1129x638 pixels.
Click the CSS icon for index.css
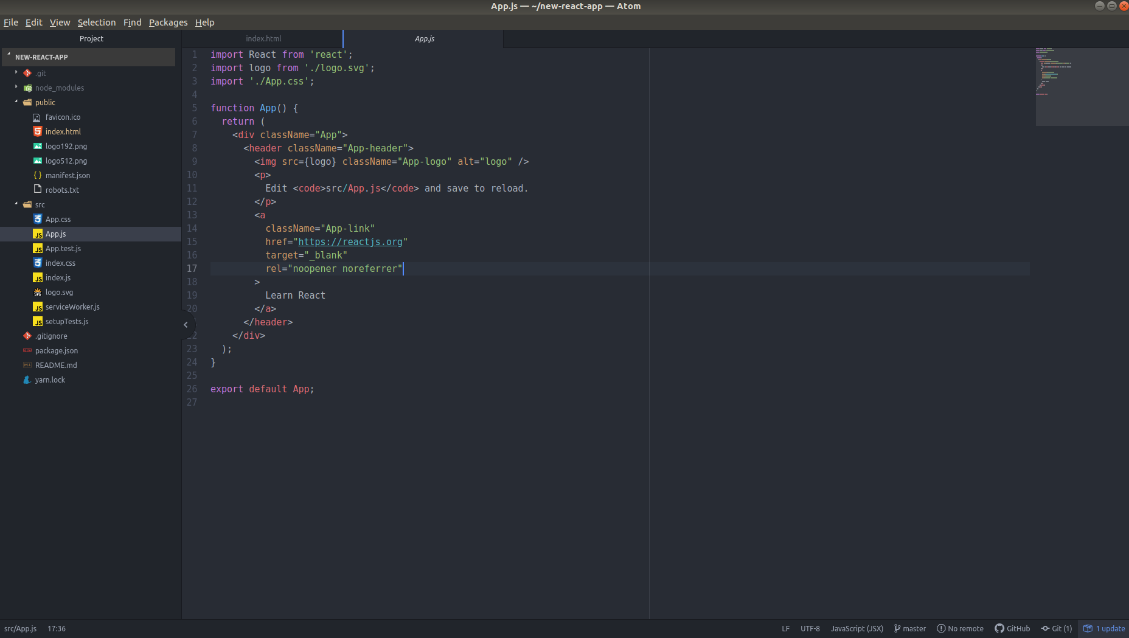37,263
